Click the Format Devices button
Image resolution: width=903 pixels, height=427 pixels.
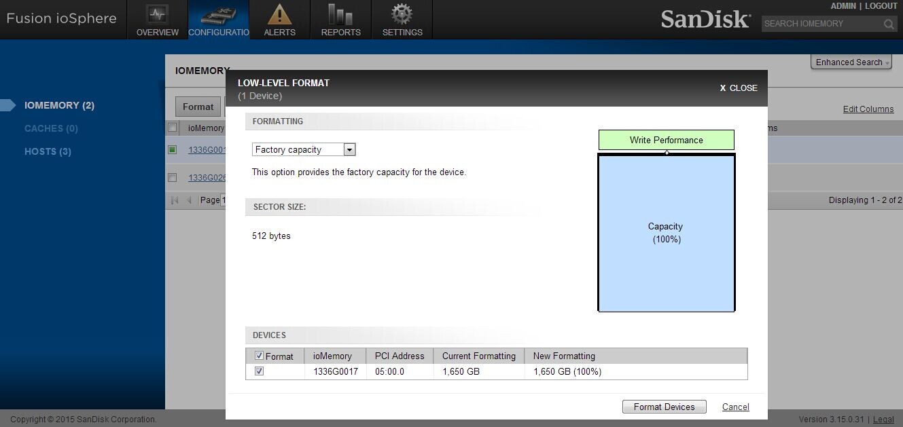click(x=665, y=407)
